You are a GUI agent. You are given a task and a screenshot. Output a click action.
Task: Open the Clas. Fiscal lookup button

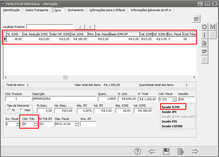click(76, 124)
